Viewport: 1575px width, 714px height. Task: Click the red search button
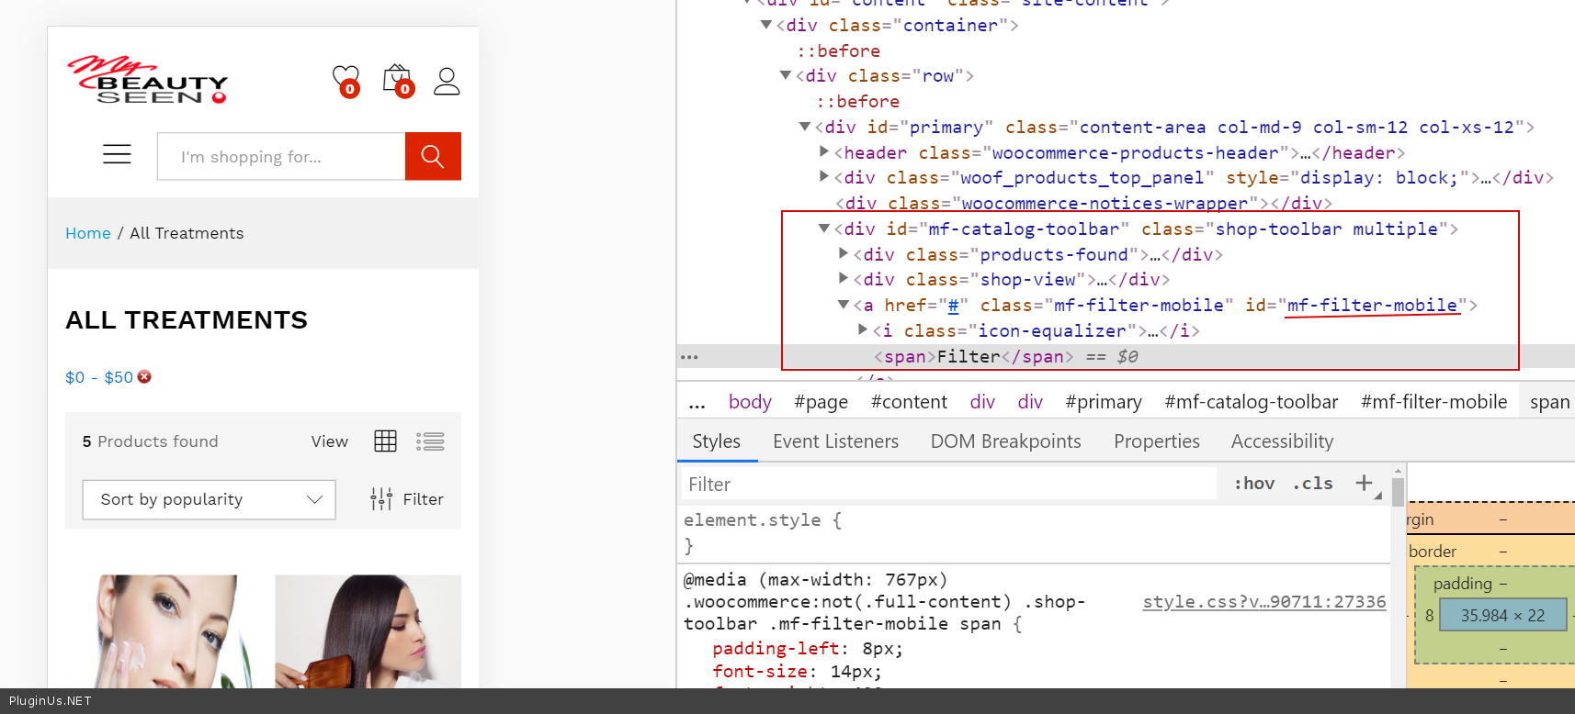pos(432,156)
